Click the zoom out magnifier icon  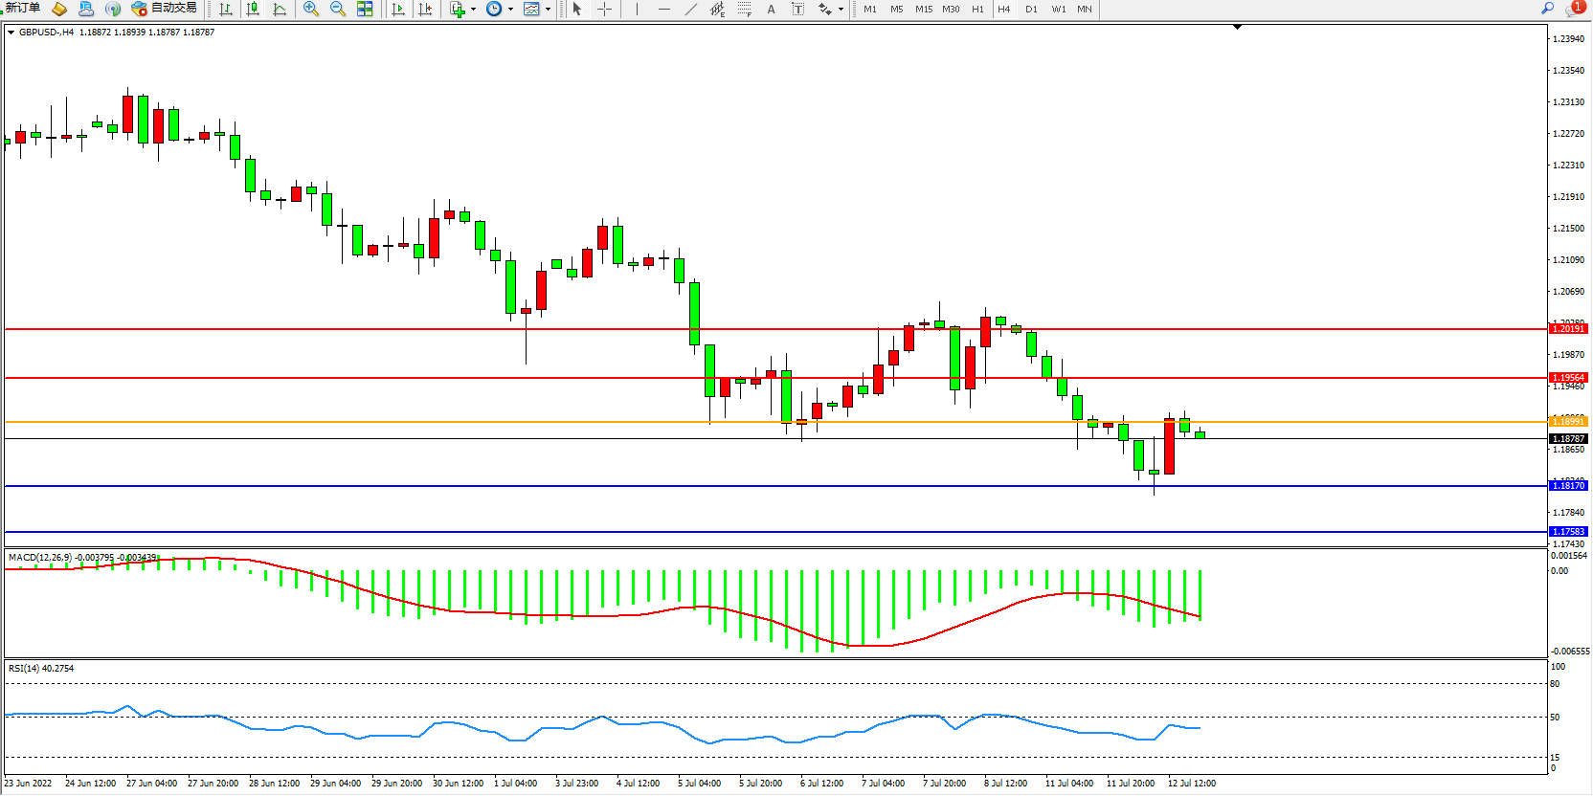[x=337, y=9]
